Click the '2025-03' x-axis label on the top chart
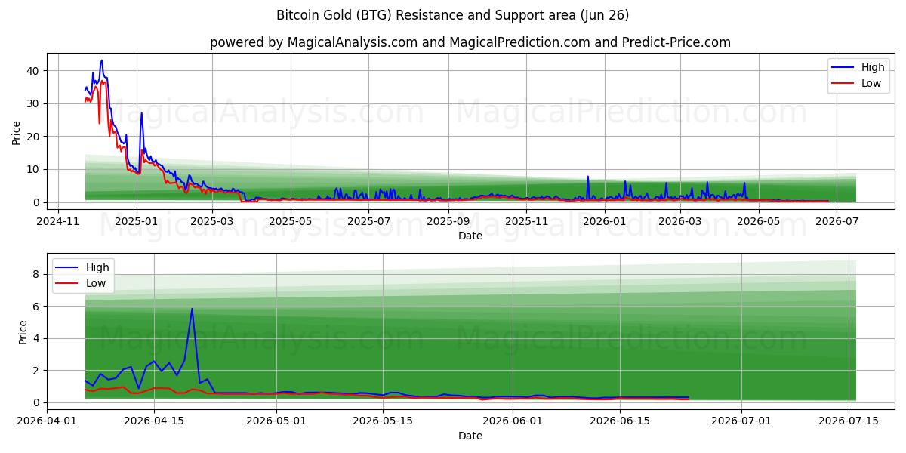This screenshot has width=906, height=453. click(211, 221)
